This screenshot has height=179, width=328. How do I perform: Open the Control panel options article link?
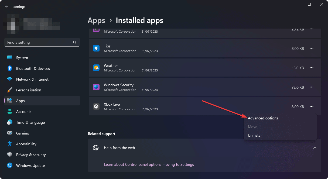[149, 164]
